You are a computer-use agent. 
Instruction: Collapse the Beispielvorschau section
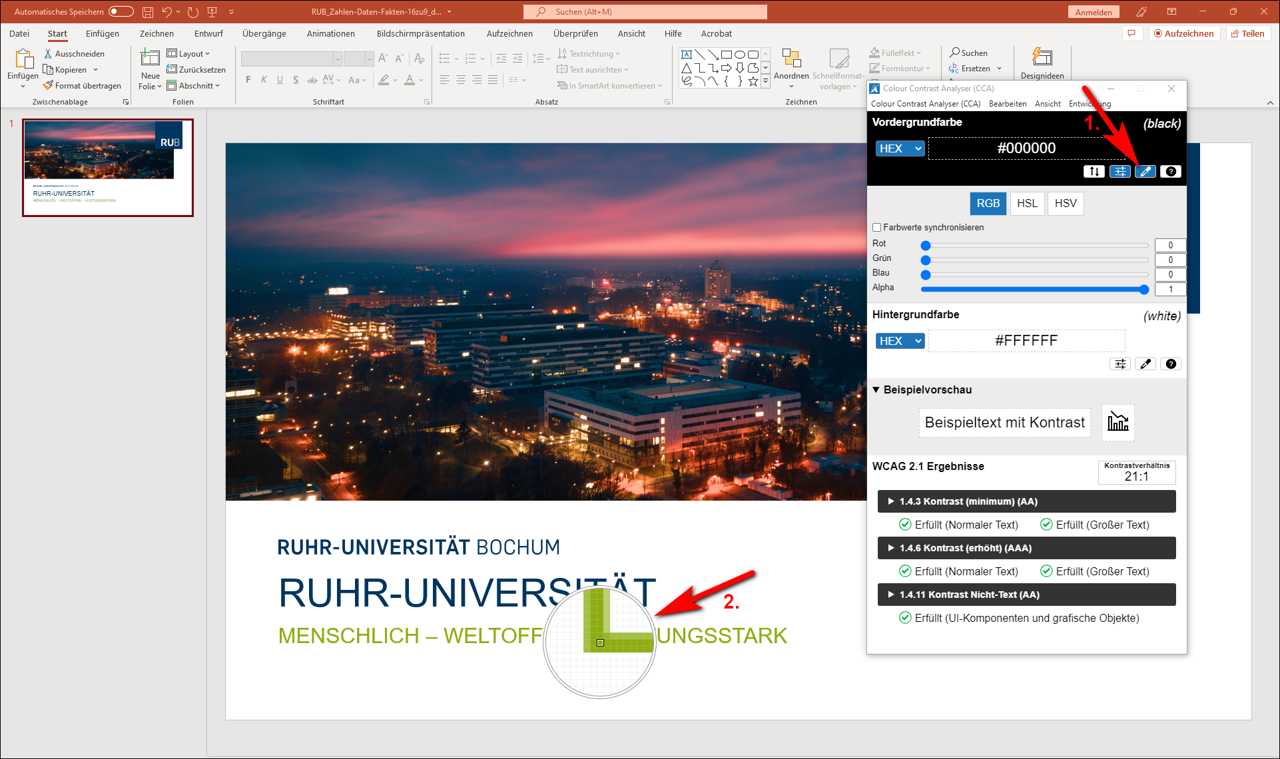pyautogui.click(x=876, y=389)
